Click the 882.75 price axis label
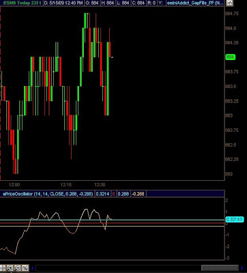 tap(231, 130)
